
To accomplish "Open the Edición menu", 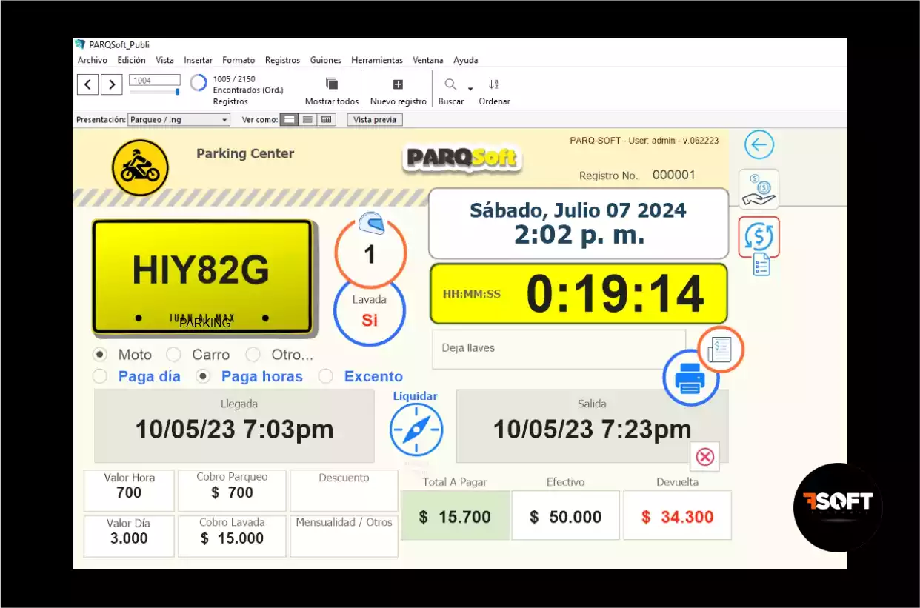I will [132, 60].
